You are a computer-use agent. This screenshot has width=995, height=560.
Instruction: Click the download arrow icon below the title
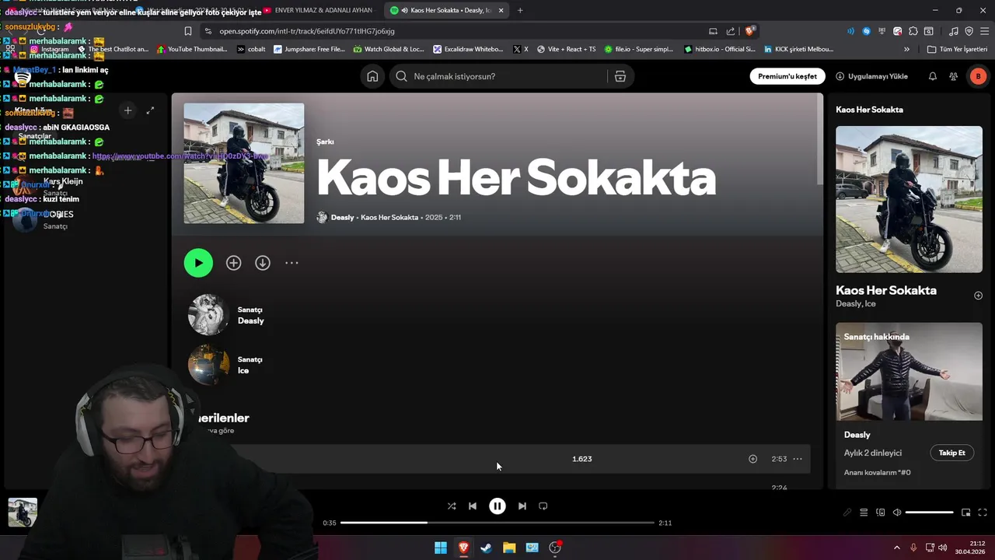[263, 263]
